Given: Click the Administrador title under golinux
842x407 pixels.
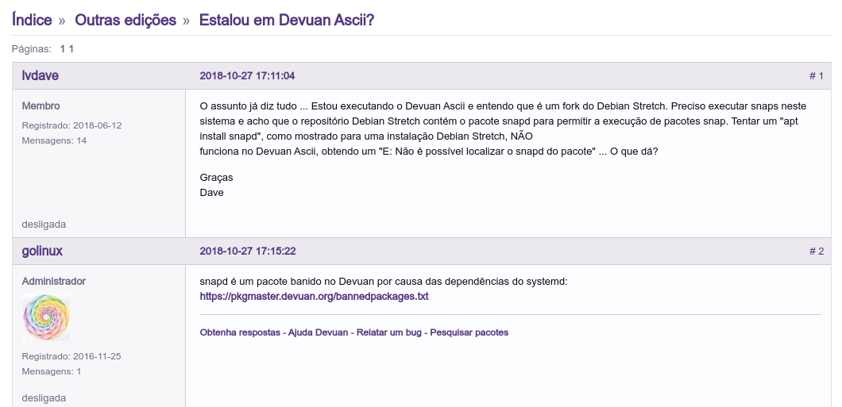Looking at the screenshot, I should [53, 282].
